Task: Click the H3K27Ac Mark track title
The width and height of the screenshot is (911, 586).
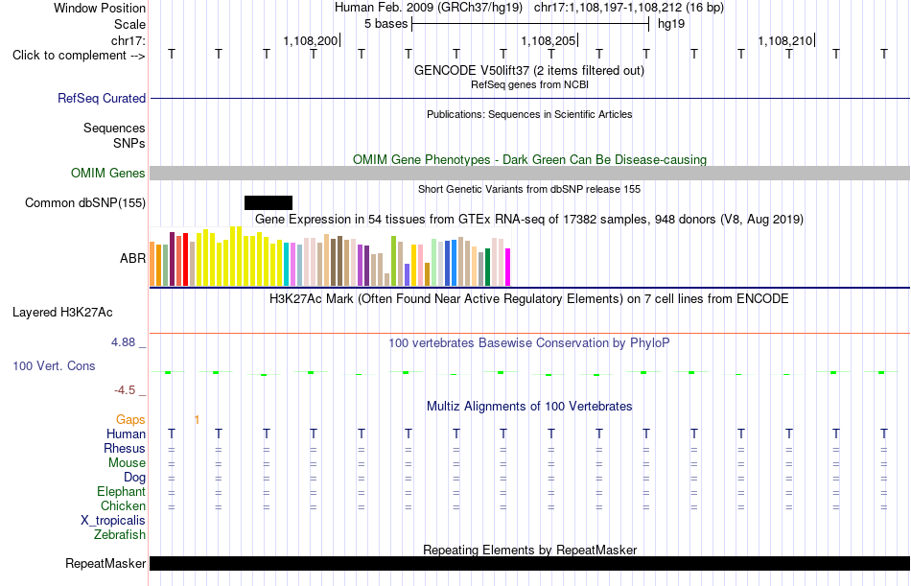Action: [529, 299]
